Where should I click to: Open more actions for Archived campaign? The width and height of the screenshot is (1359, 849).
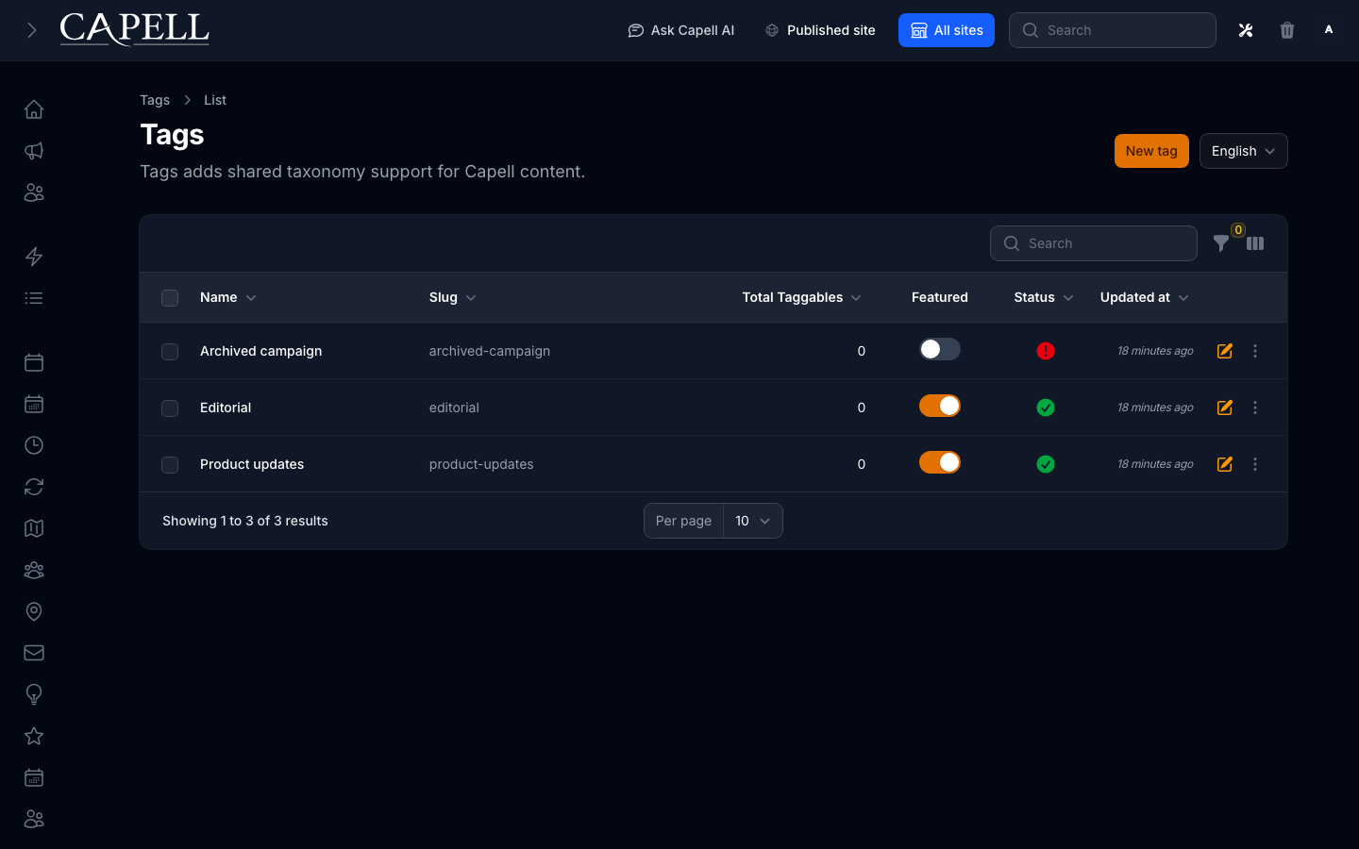click(x=1255, y=351)
